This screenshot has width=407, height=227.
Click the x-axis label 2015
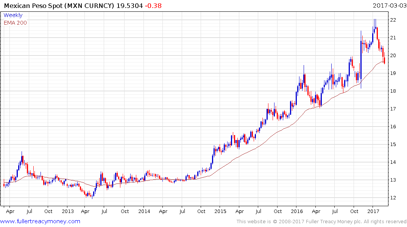pyautogui.click(x=220, y=211)
